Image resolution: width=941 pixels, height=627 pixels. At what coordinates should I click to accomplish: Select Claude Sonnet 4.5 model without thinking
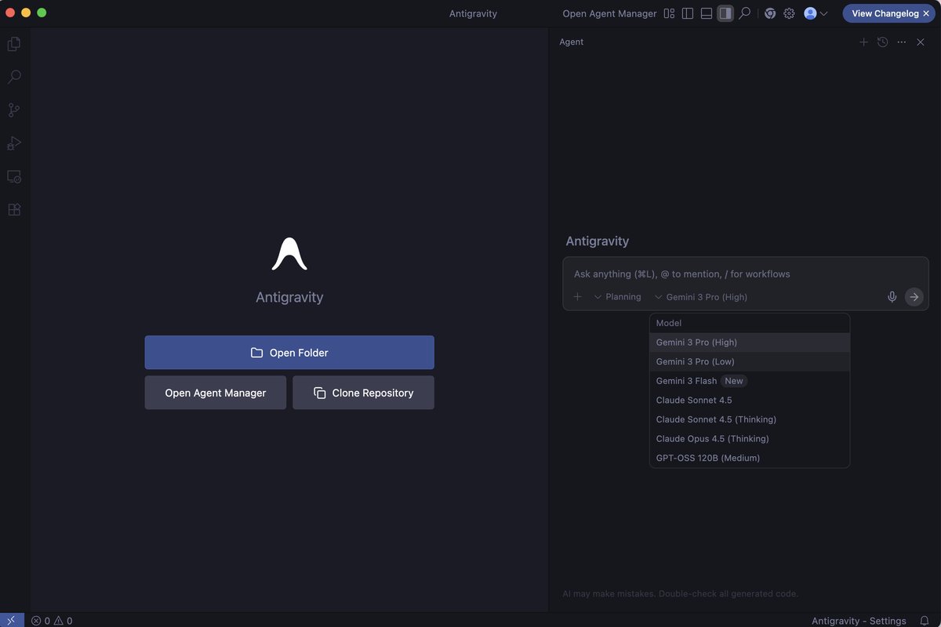point(750,400)
